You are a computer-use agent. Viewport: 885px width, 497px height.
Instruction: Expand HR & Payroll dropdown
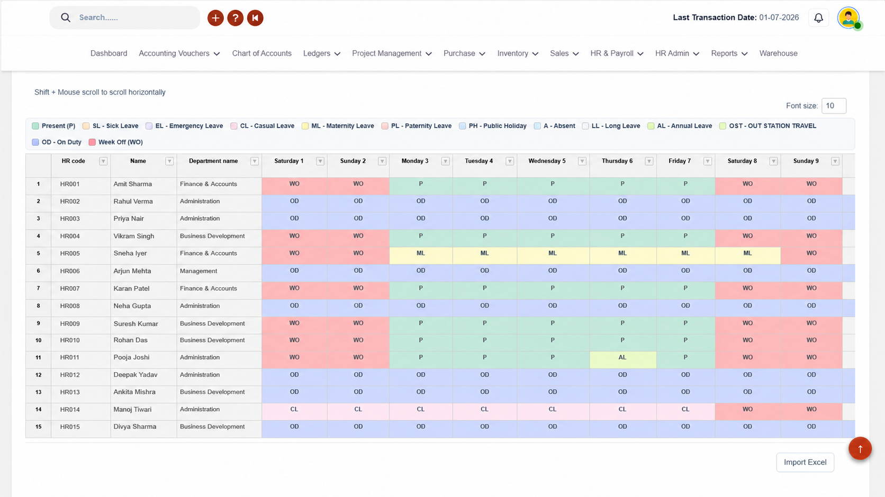click(617, 53)
